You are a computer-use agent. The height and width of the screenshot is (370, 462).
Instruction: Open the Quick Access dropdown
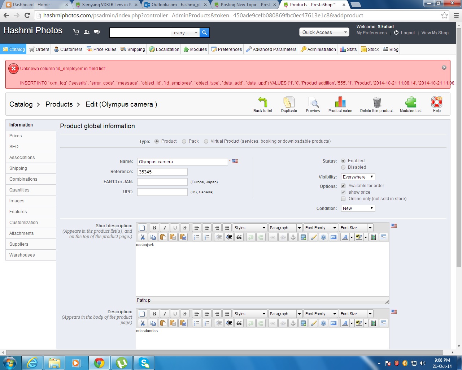click(x=324, y=32)
